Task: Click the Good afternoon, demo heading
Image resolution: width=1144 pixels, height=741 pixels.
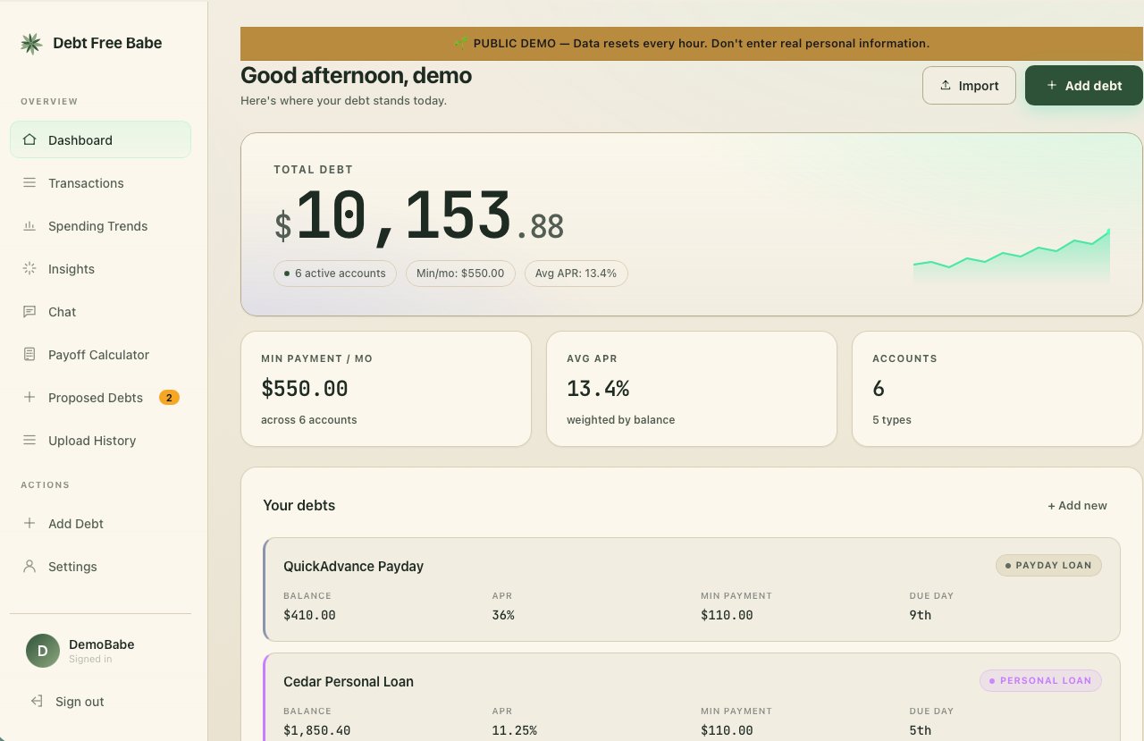Action: tap(357, 76)
